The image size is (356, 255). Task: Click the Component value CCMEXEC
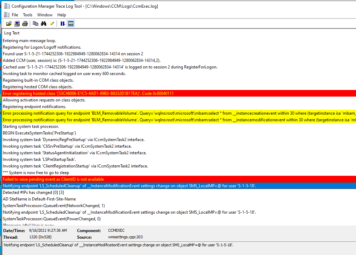point(116,230)
